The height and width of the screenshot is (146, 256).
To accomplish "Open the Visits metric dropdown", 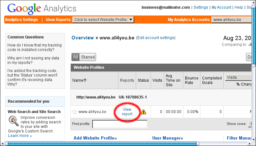I will [239, 78].
